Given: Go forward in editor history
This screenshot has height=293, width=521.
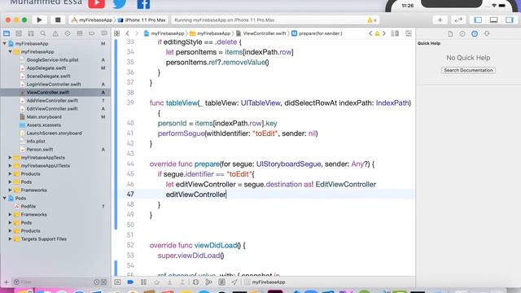Looking at the screenshot, I should [136, 33].
